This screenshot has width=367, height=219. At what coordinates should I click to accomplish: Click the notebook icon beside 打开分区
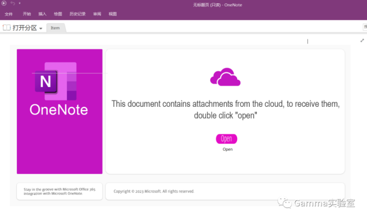7,27
